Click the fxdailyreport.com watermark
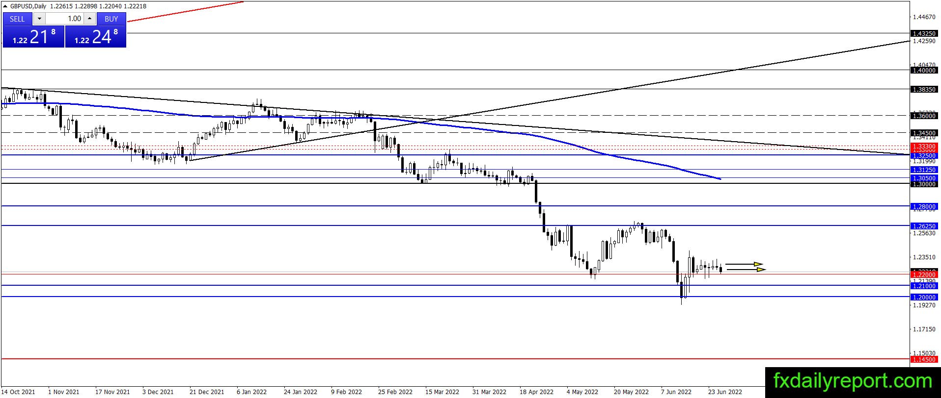The image size is (941, 398). coord(853,381)
